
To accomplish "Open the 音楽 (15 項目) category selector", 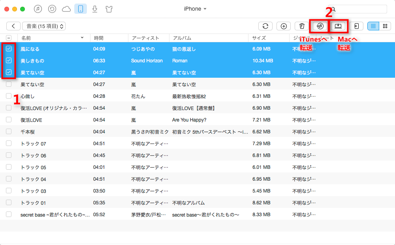I will click(x=44, y=26).
